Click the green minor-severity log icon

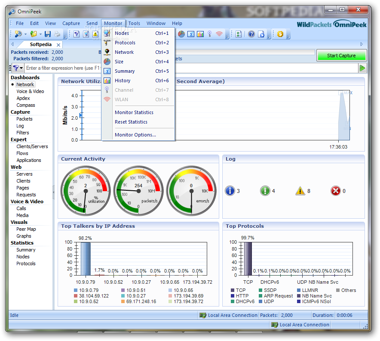(x=265, y=191)
